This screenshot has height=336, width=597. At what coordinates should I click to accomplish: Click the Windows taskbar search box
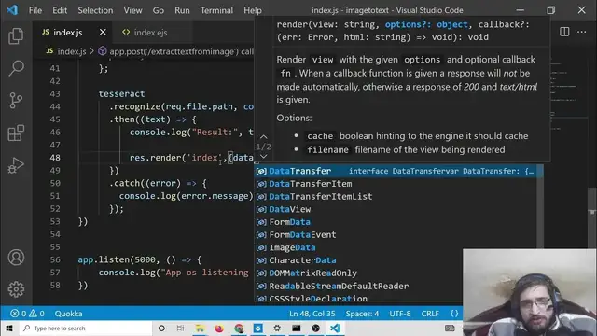point(85,329)
